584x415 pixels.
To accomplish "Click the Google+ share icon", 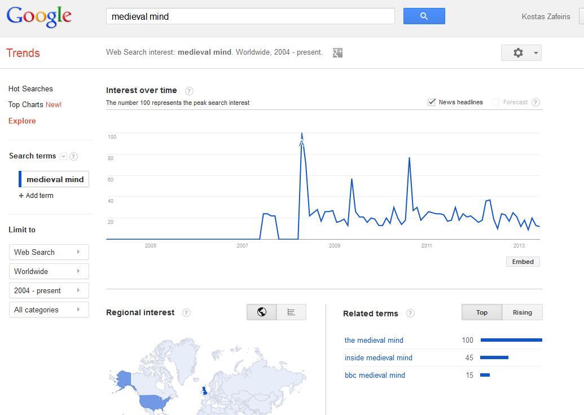I will tap(337, 52).
